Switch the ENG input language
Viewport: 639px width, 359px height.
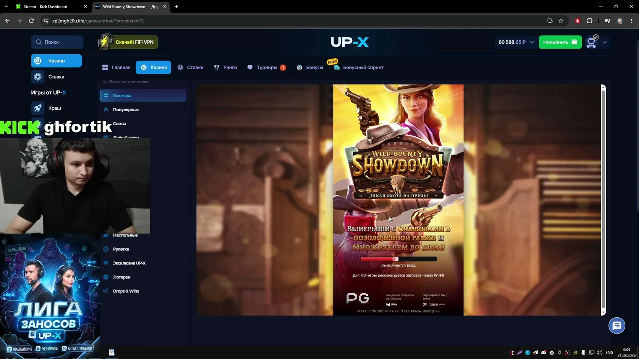[609, 353]
